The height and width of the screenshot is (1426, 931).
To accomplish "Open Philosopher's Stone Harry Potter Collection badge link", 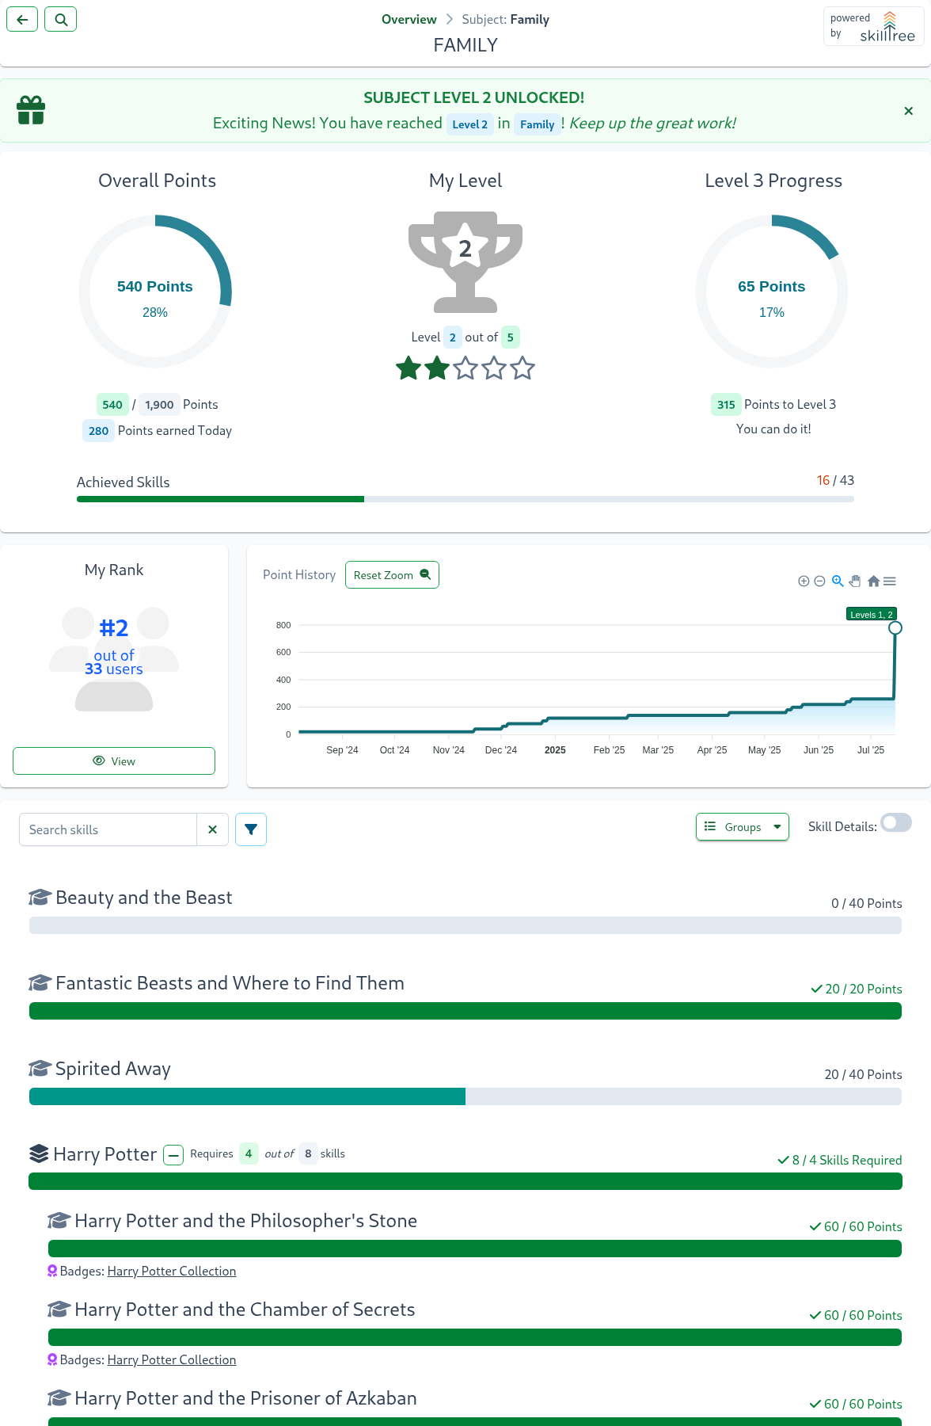I will [x=172, y=1271].
